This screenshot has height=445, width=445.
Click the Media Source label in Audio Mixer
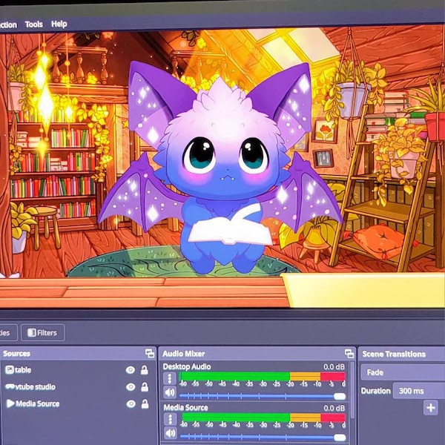click(x=186, y=408)
